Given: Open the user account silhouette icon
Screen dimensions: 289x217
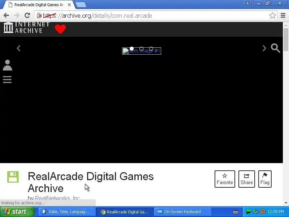Looking at the screenshot, I should pyautogui.click(x=8, y=65).
